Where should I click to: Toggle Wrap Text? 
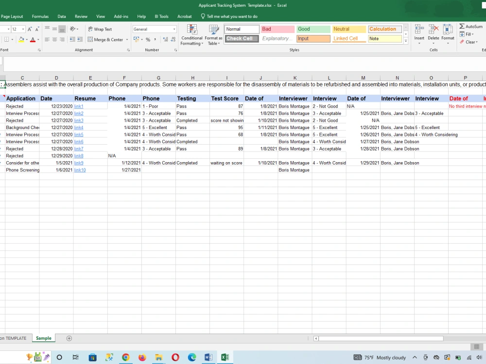[x=100, y=29]
